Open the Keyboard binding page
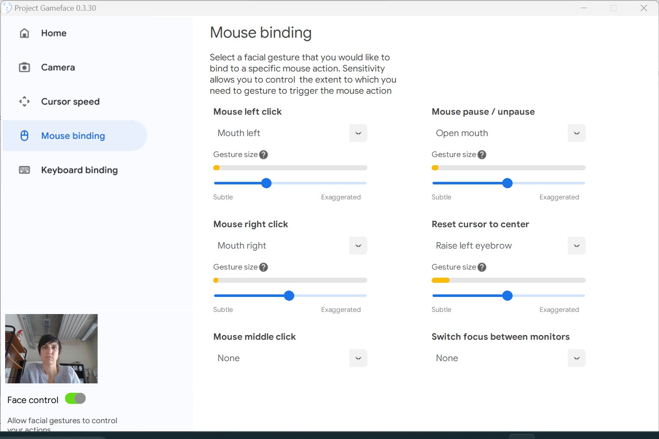This screenshot has width=659, height=439. point(79,170)
